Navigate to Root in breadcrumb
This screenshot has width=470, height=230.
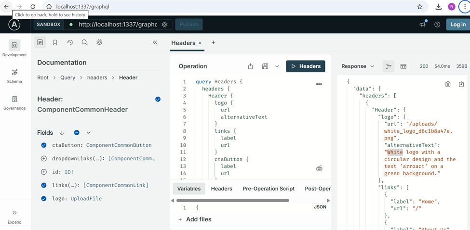click(43, 78)
